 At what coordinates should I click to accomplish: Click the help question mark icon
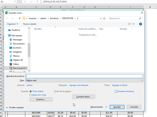click(x=141, y=24)
